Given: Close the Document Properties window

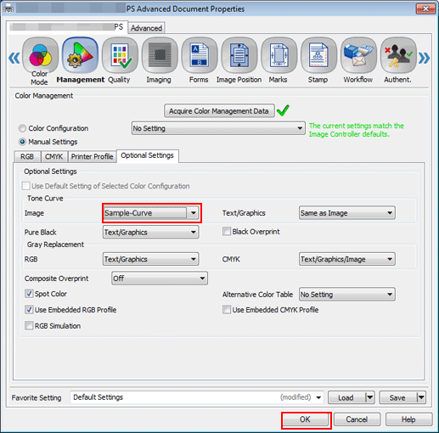Looking at the screenshot, I should 425,9.
